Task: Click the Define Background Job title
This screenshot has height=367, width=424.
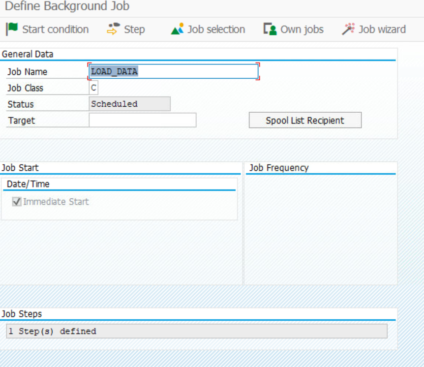Action: coord(67,6)
